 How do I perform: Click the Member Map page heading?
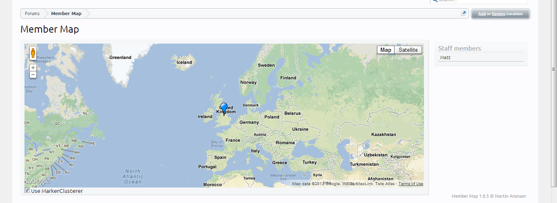[x=50, y=29]
